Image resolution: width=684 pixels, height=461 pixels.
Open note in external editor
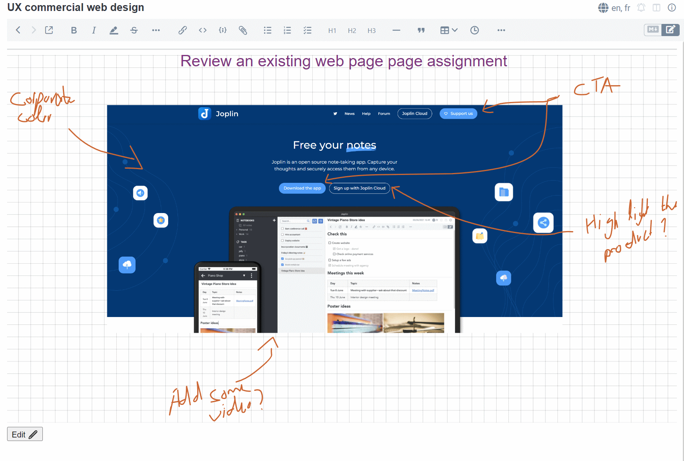[49, 30]
